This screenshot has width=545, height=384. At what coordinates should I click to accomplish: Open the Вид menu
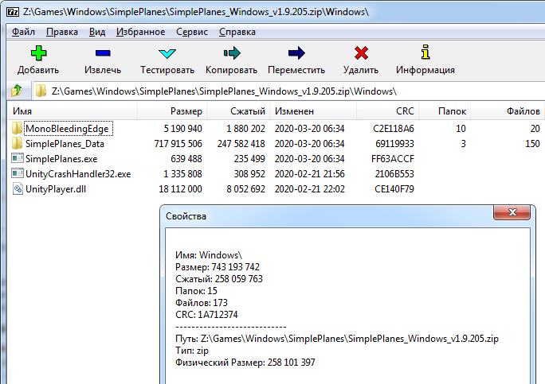tap(97, 32)
